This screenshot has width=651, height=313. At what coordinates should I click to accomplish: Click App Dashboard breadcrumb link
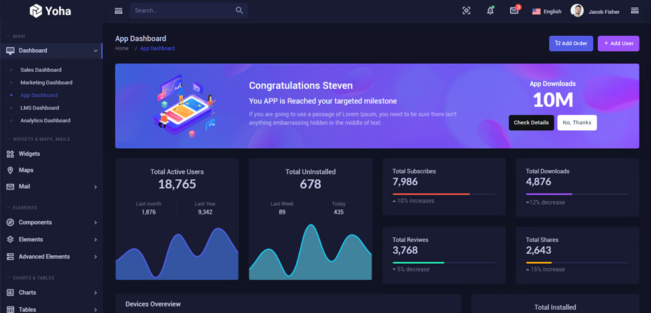[x=157, y=49]
